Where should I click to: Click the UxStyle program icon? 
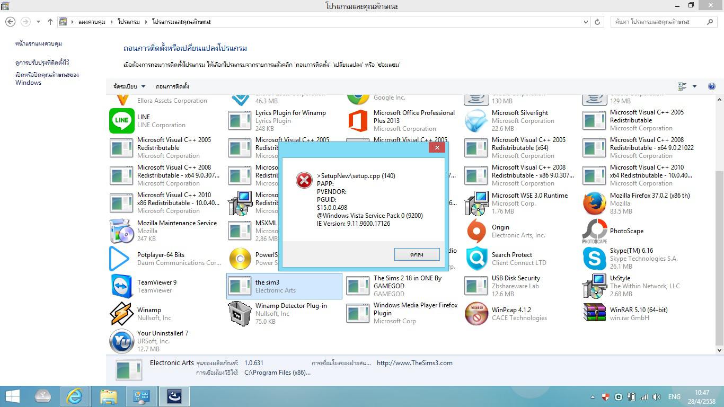(x=594, y=286)
